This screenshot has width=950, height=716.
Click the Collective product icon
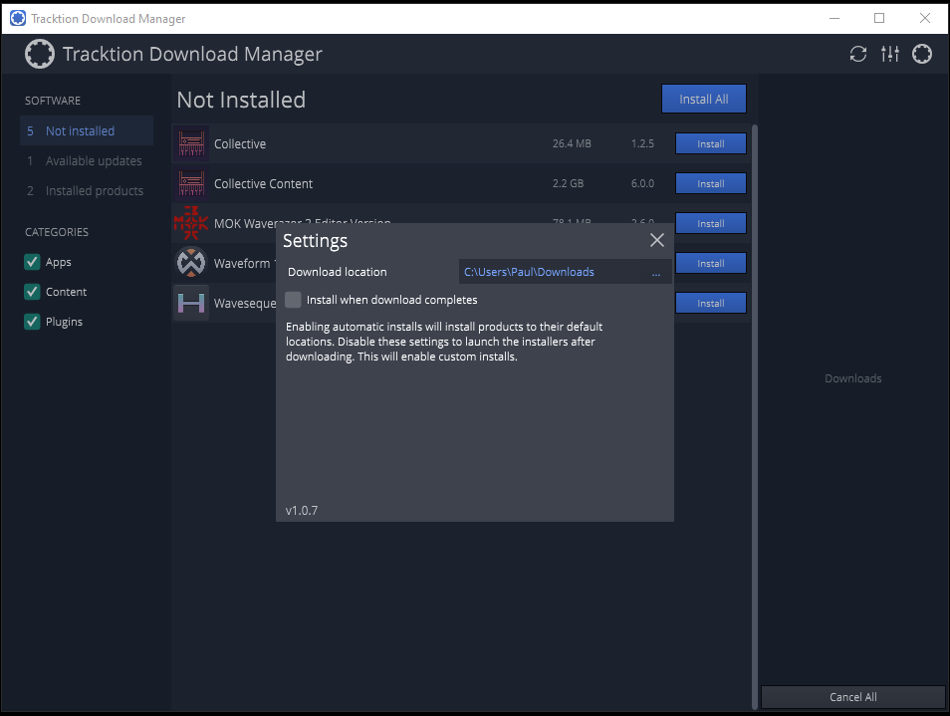click(x=191, y=143)
